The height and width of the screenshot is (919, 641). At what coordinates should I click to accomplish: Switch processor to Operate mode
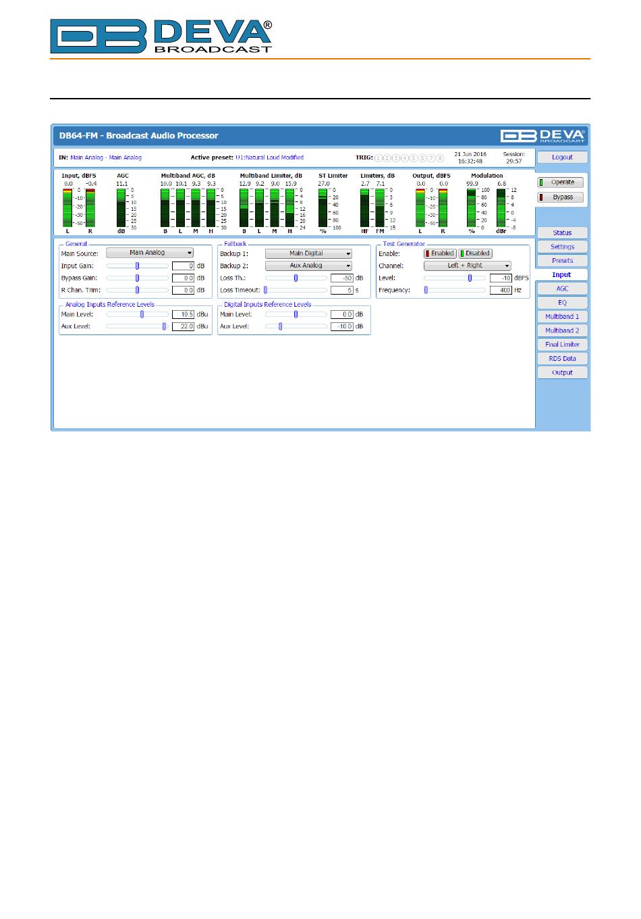[560, 182]
